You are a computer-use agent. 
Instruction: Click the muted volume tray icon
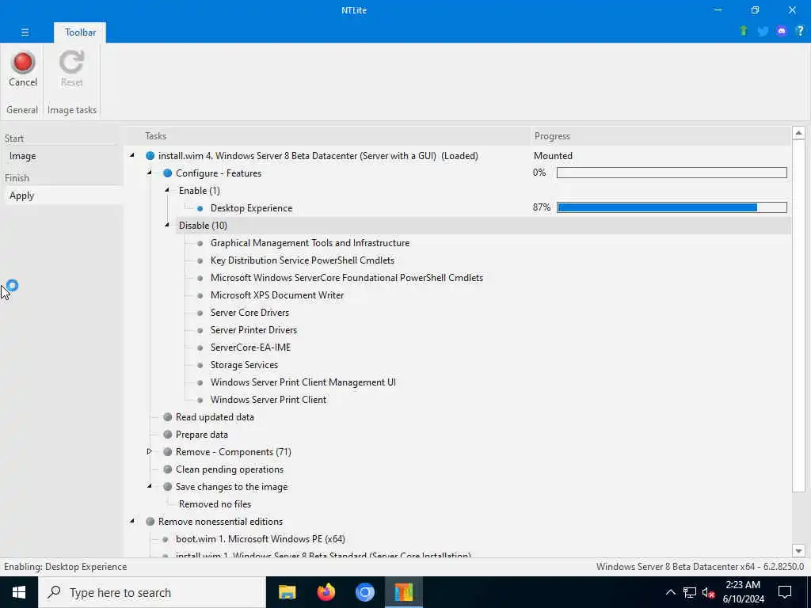point(708,592)
